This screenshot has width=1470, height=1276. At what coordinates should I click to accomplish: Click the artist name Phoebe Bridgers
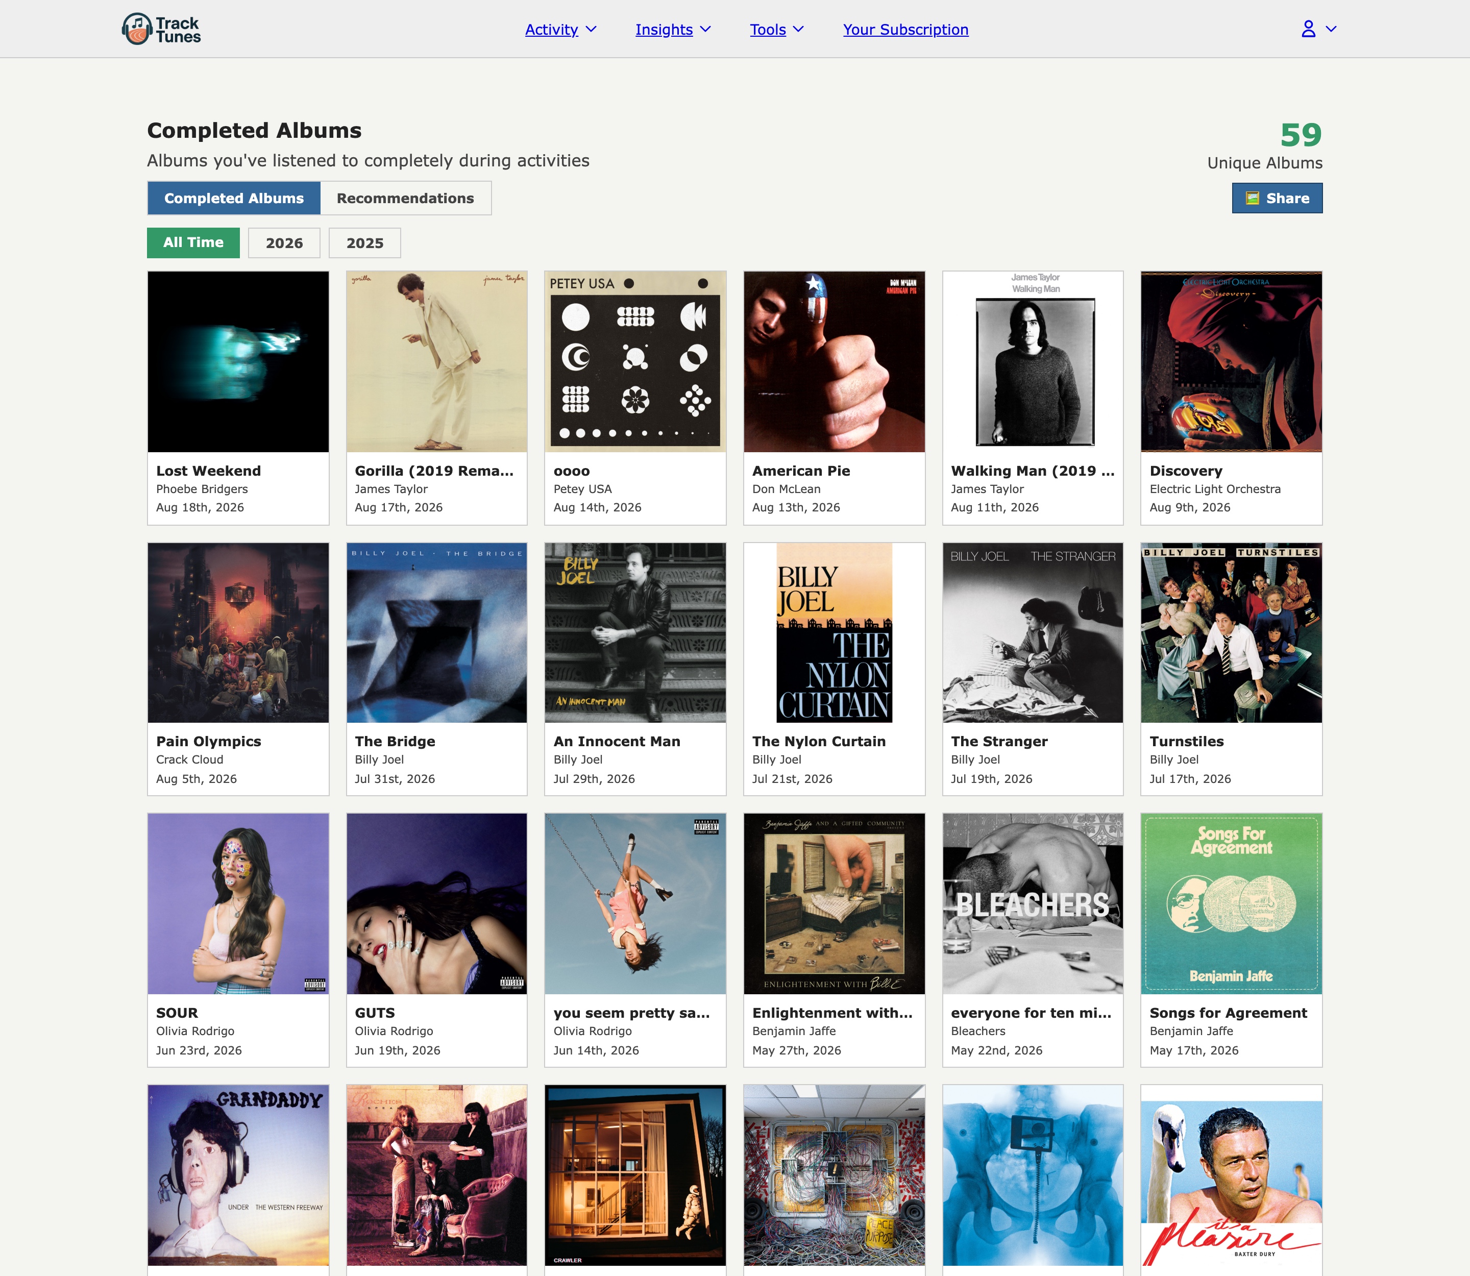point(202,489)
